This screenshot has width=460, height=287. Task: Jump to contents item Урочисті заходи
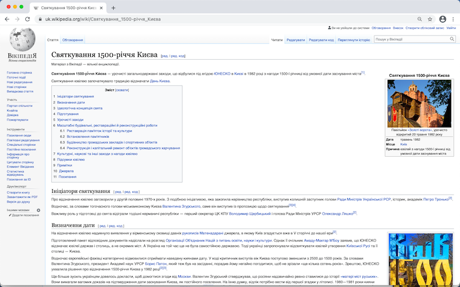click(70, 119)
